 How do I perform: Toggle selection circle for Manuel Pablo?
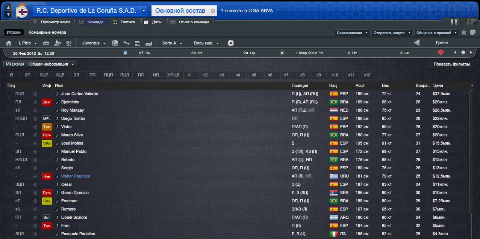(x=35, y=151)
